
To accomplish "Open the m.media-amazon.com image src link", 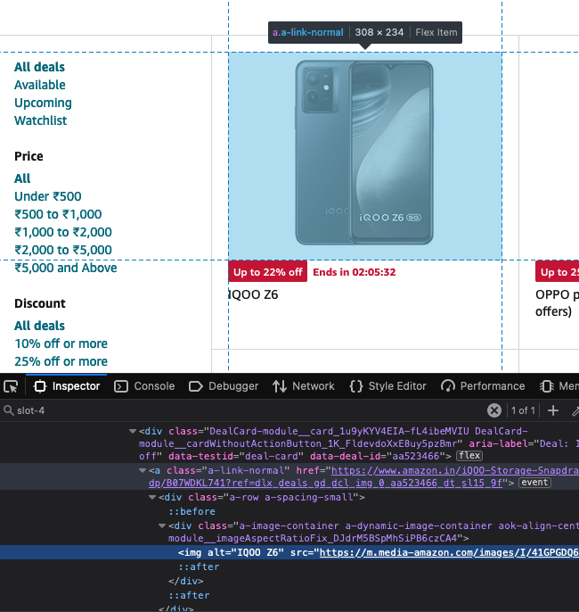I will [x=449, y=553].
